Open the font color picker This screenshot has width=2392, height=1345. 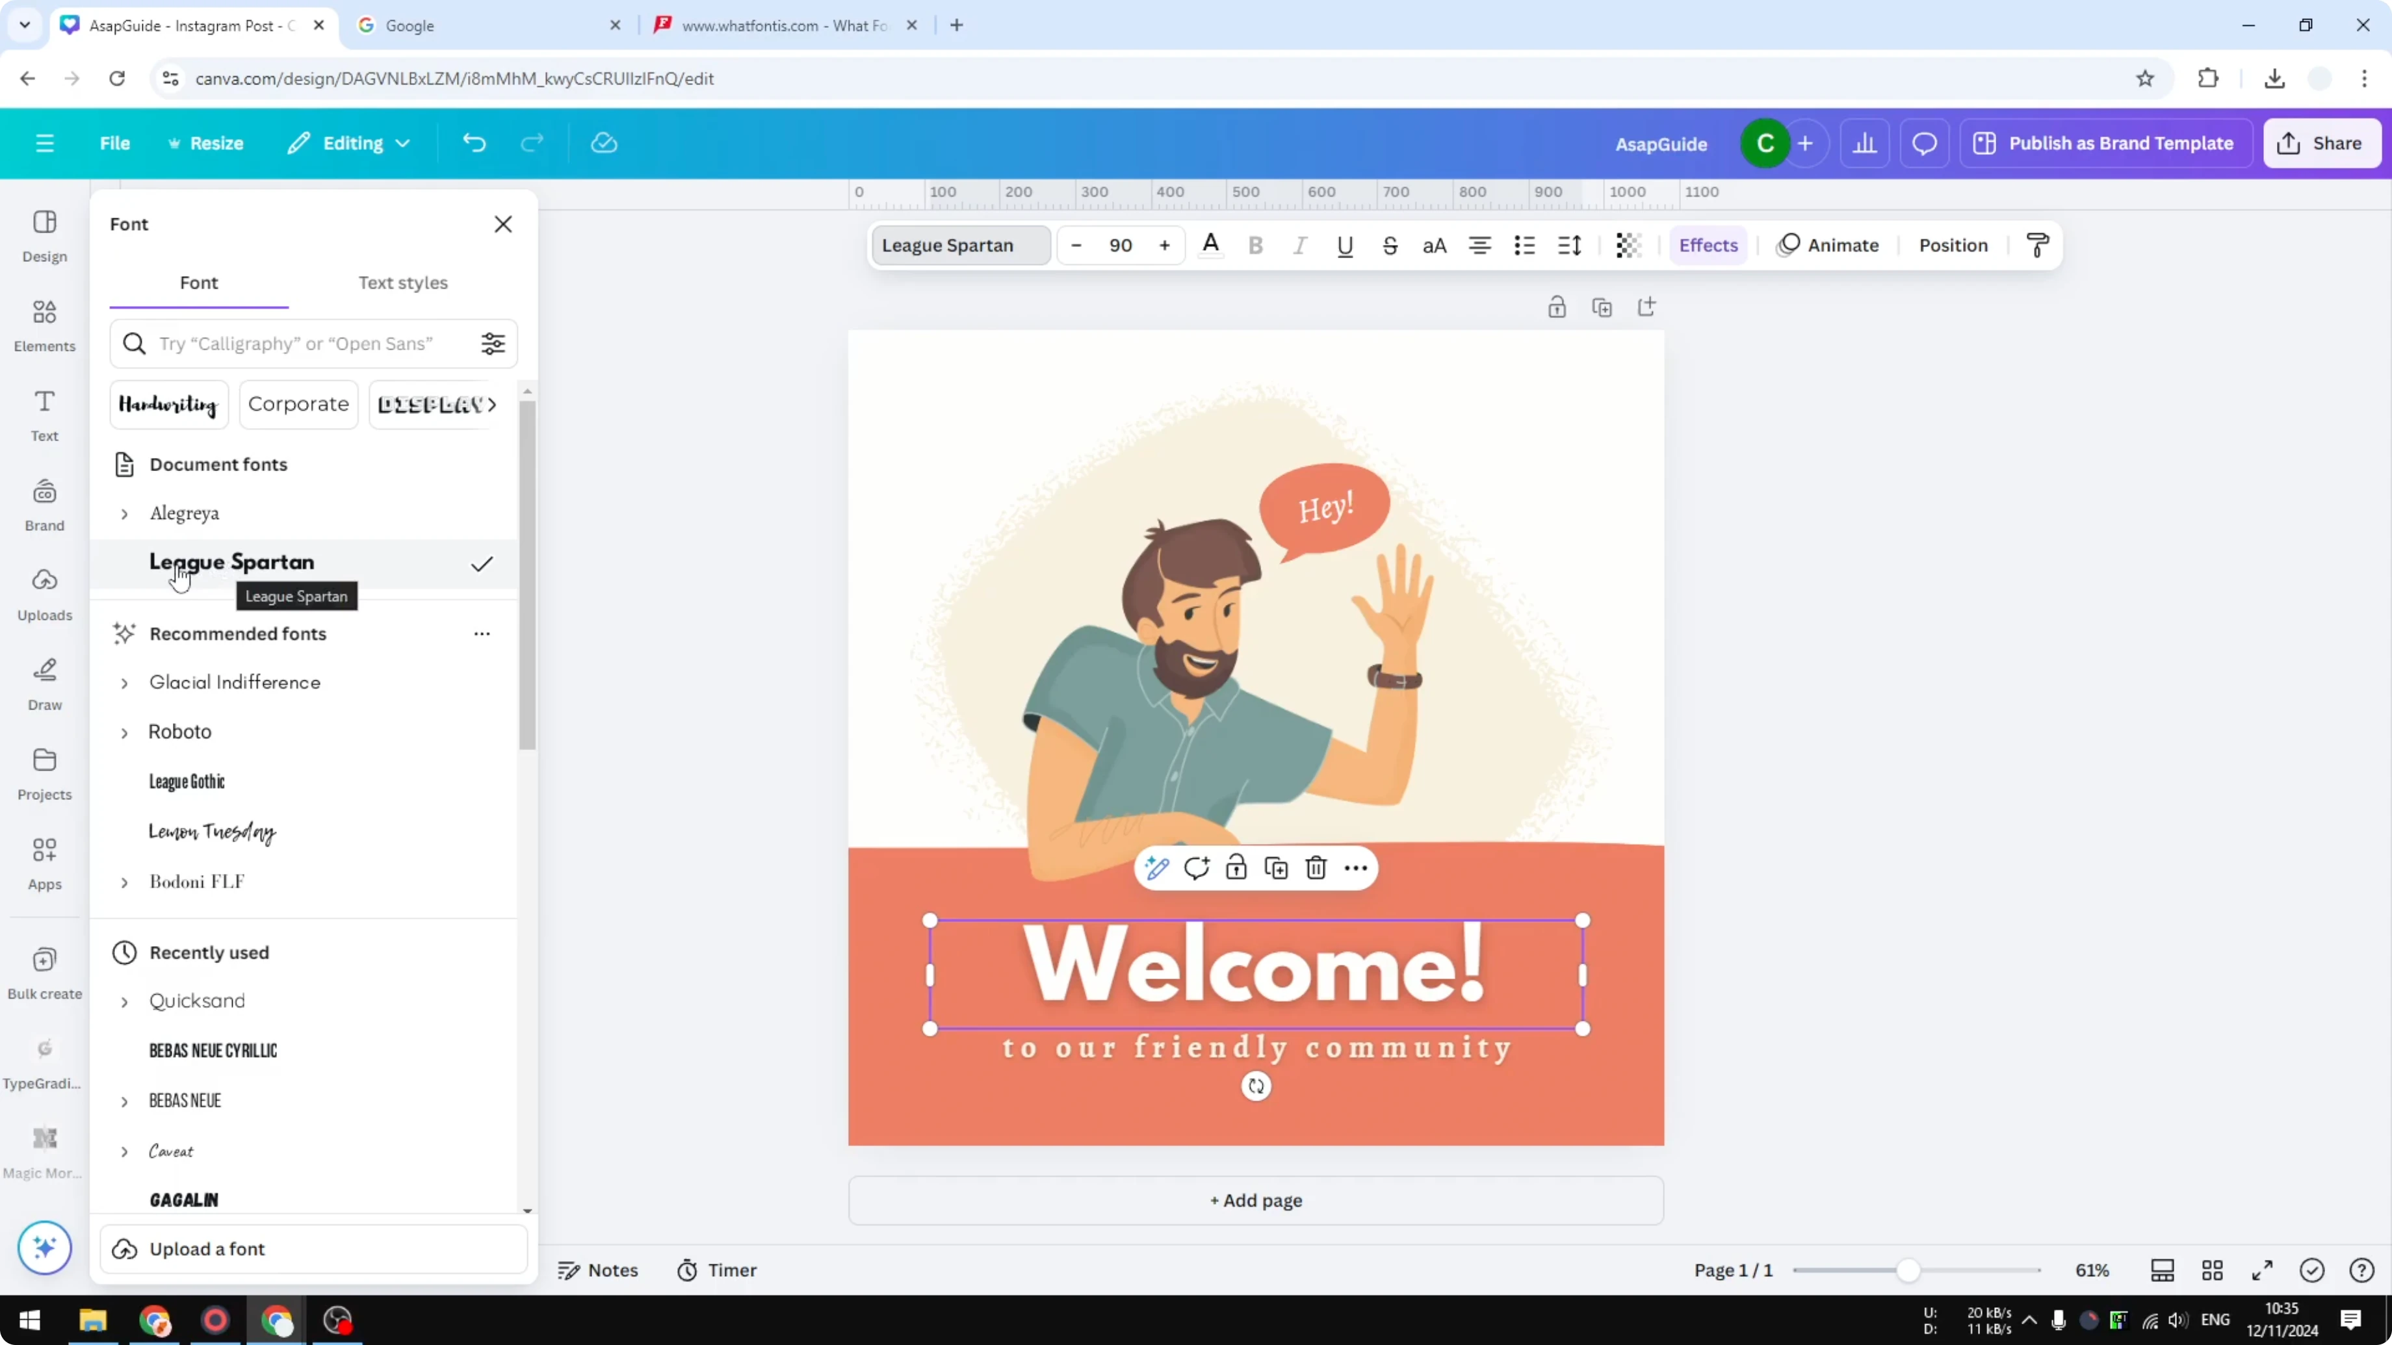1210,245
